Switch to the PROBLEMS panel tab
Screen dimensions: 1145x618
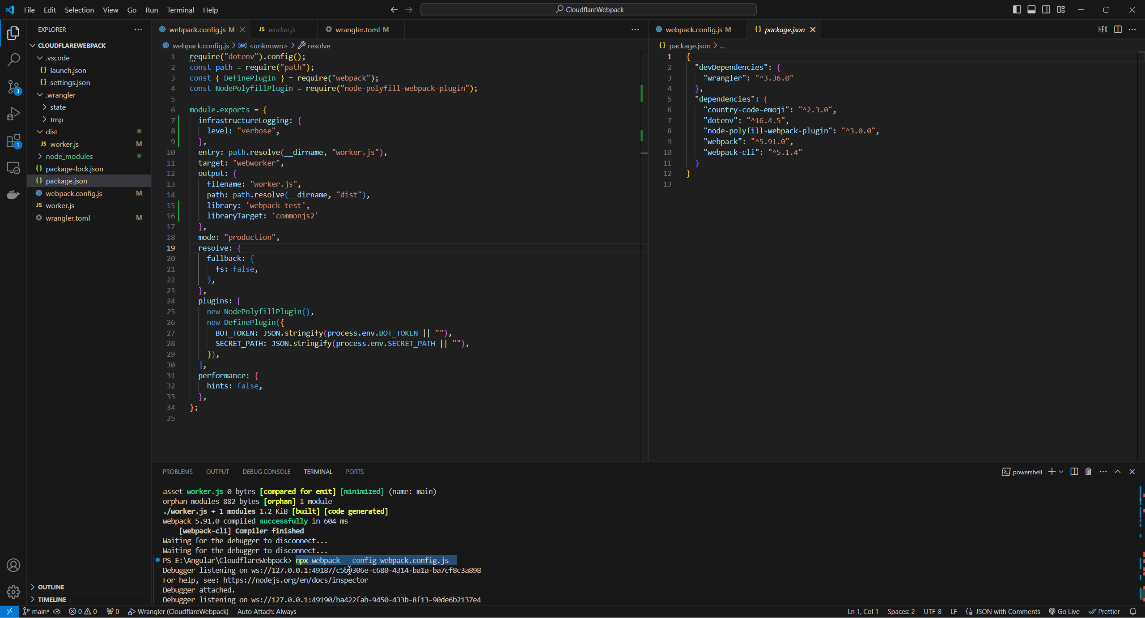click(x=178, y=472)
